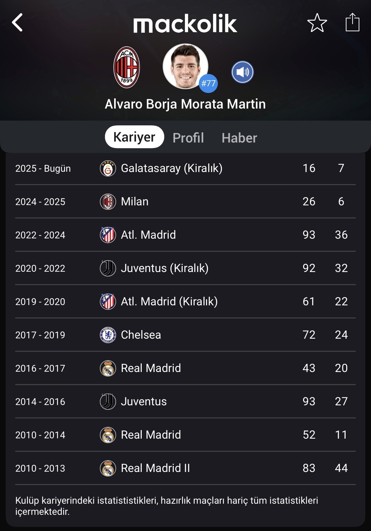Select the Kariyer tab
371x531 pixels.
(134, 137)
